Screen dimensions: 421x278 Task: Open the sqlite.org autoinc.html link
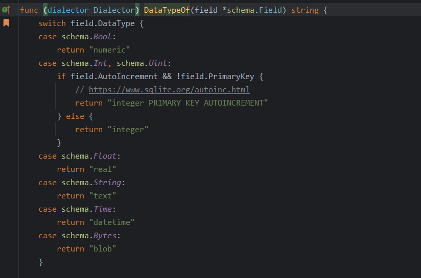click(169, 90)
